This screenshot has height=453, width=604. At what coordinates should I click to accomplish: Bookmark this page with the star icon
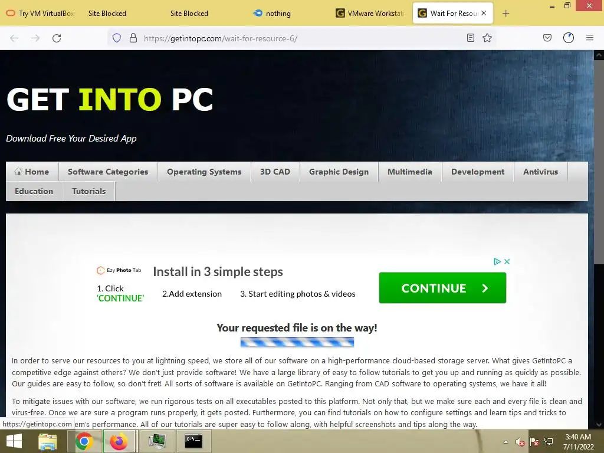coord(487,38)
